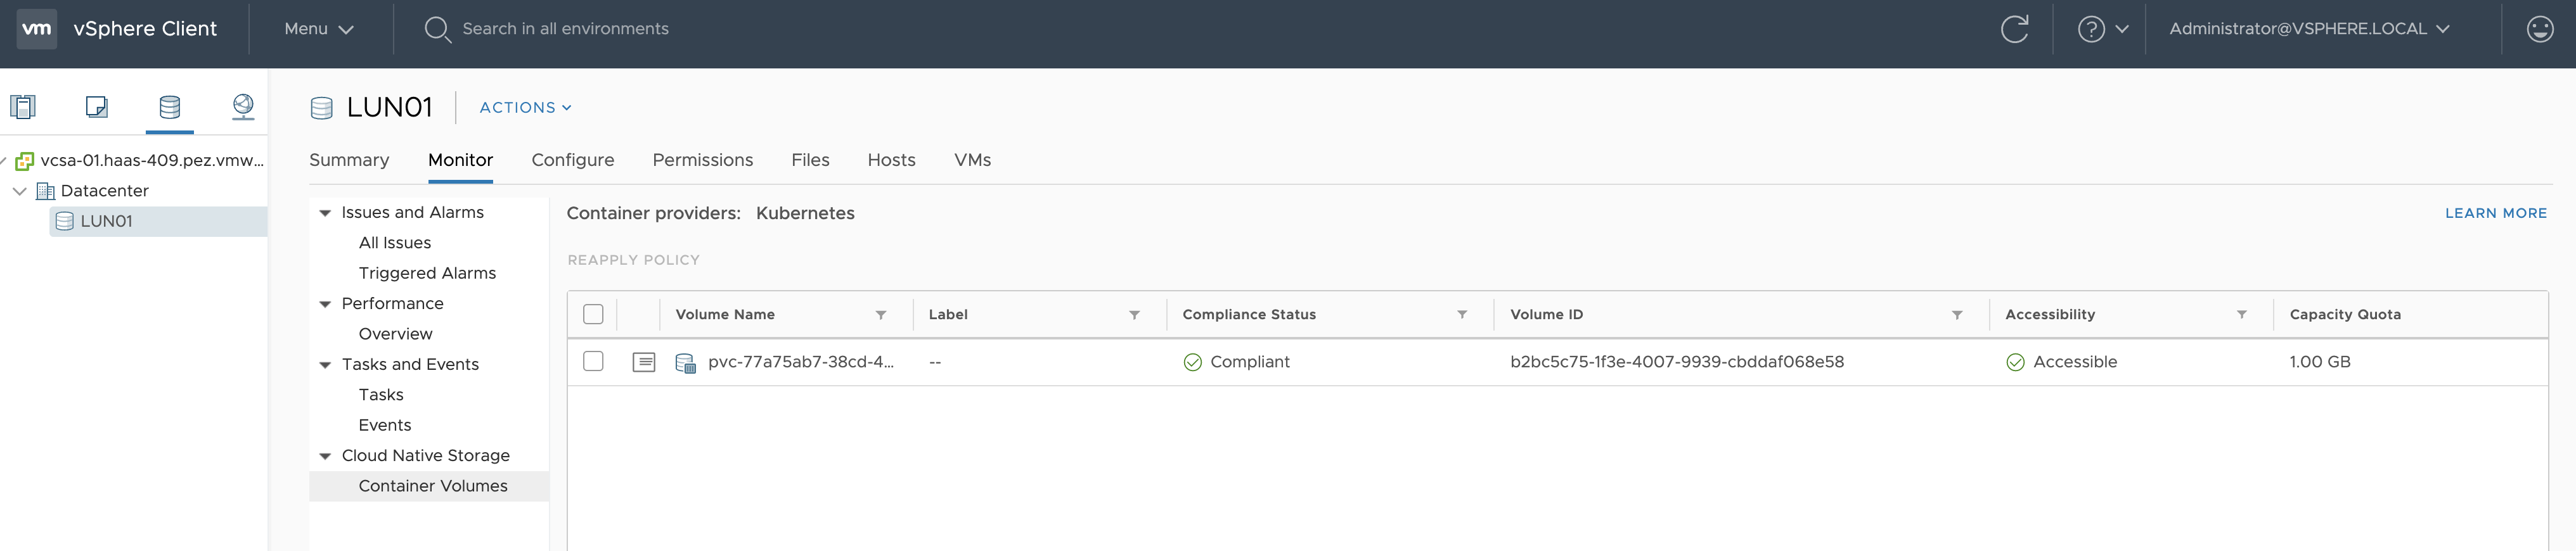Collapse the Performance section
Viewport: 2576px width, 551px height.
click(325, 304)
